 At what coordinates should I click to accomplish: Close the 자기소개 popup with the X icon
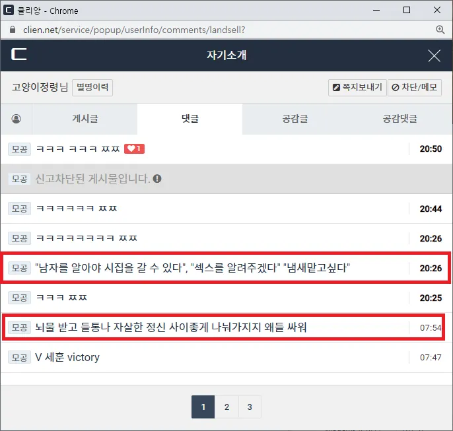coord(435,55)
